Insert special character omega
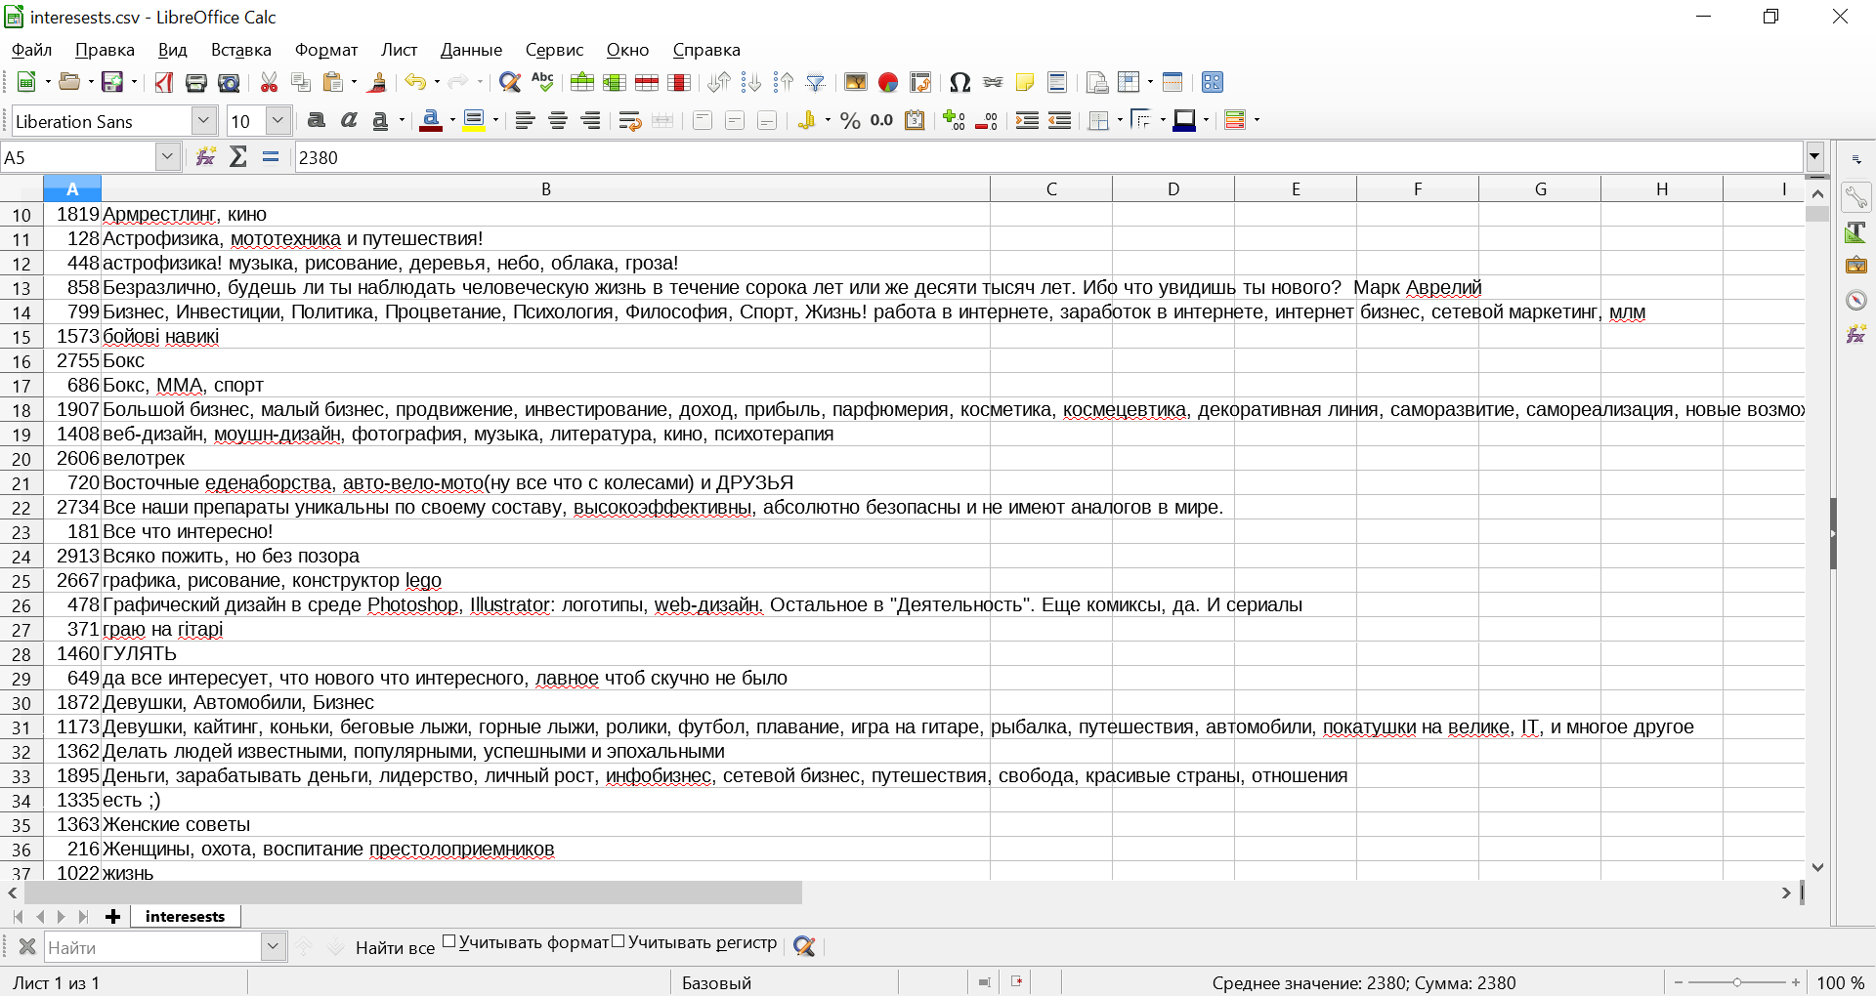The width and height of the screenshot is (1876, 996). tap(960, 82)
